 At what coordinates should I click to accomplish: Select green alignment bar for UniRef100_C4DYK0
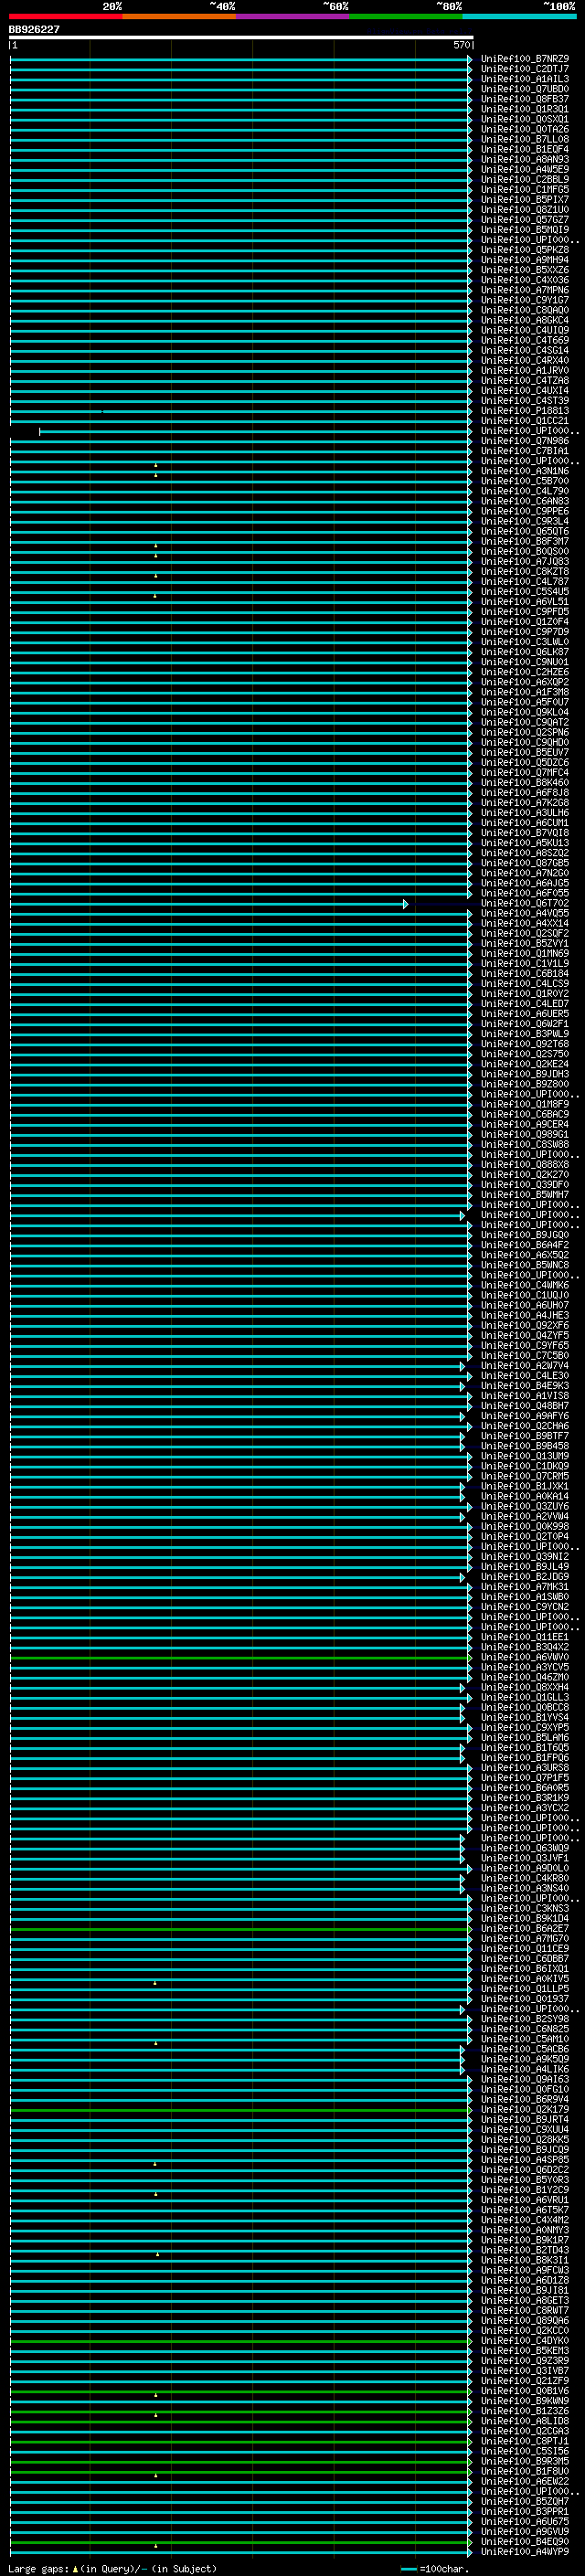click(x=241, y=2342)
